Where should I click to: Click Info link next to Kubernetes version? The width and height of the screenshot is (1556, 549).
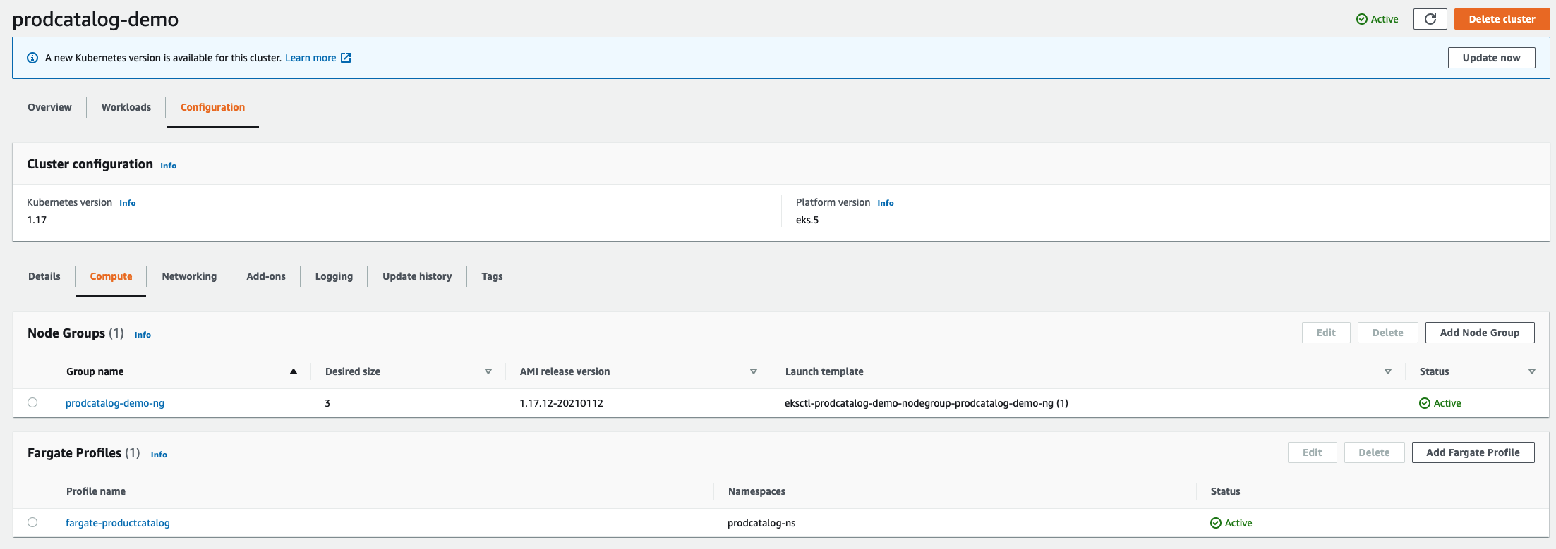(127, 203)
